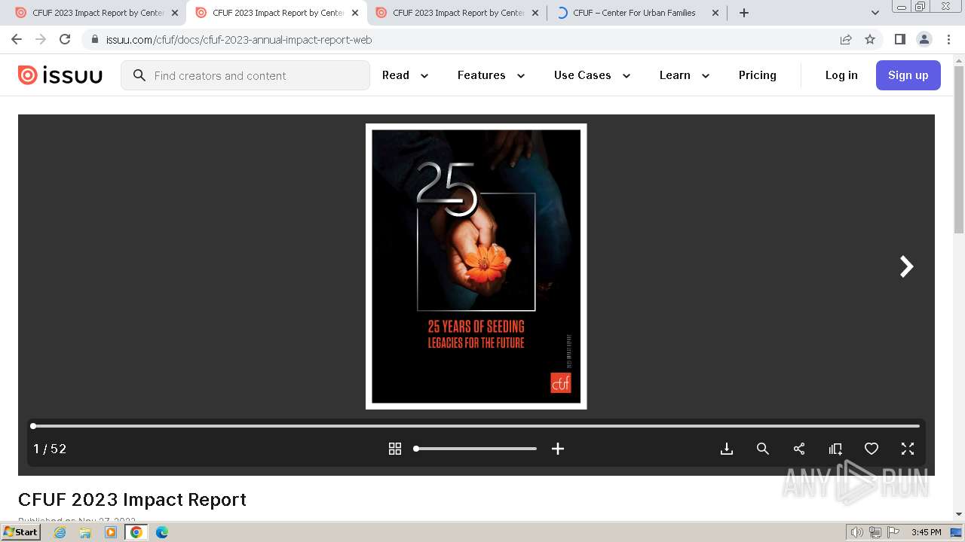Click the search magnifier icon in search box
This screenshot has height=542, width=965.
click(139, 75)
